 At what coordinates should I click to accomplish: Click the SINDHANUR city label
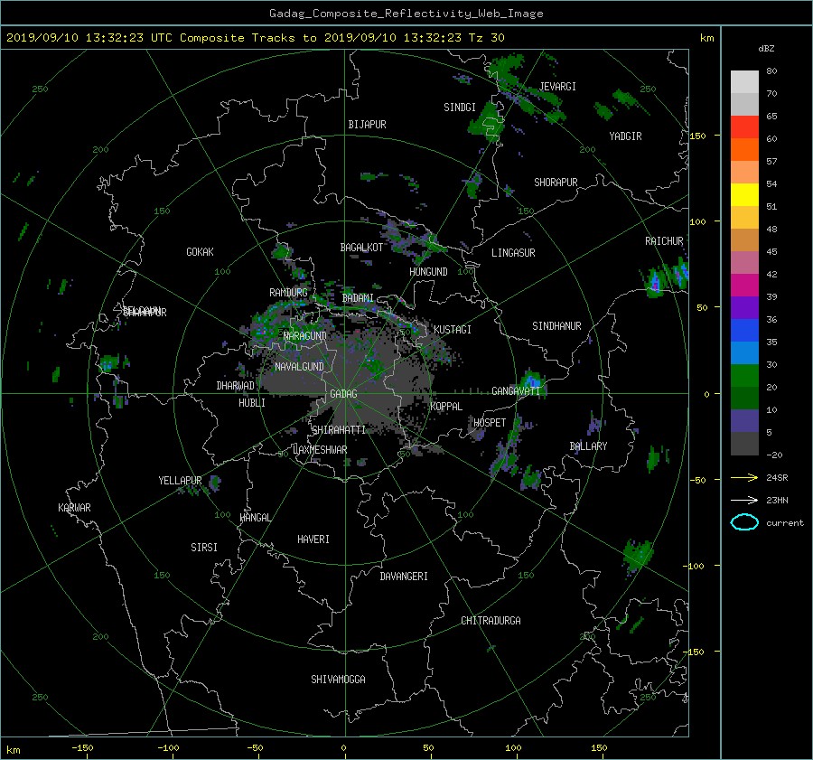pos(556,326)
